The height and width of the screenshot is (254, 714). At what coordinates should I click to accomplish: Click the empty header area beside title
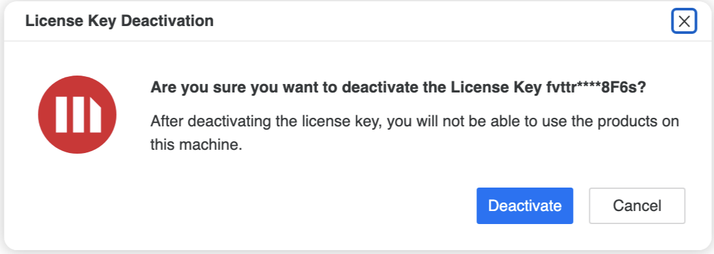442,21
